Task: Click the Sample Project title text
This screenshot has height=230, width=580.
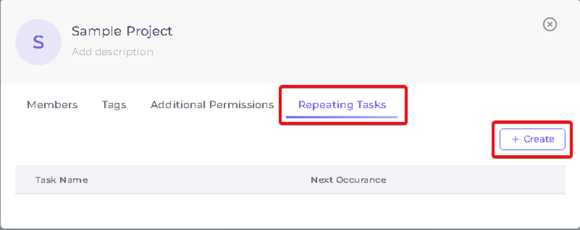Action: tap(122, 31)
